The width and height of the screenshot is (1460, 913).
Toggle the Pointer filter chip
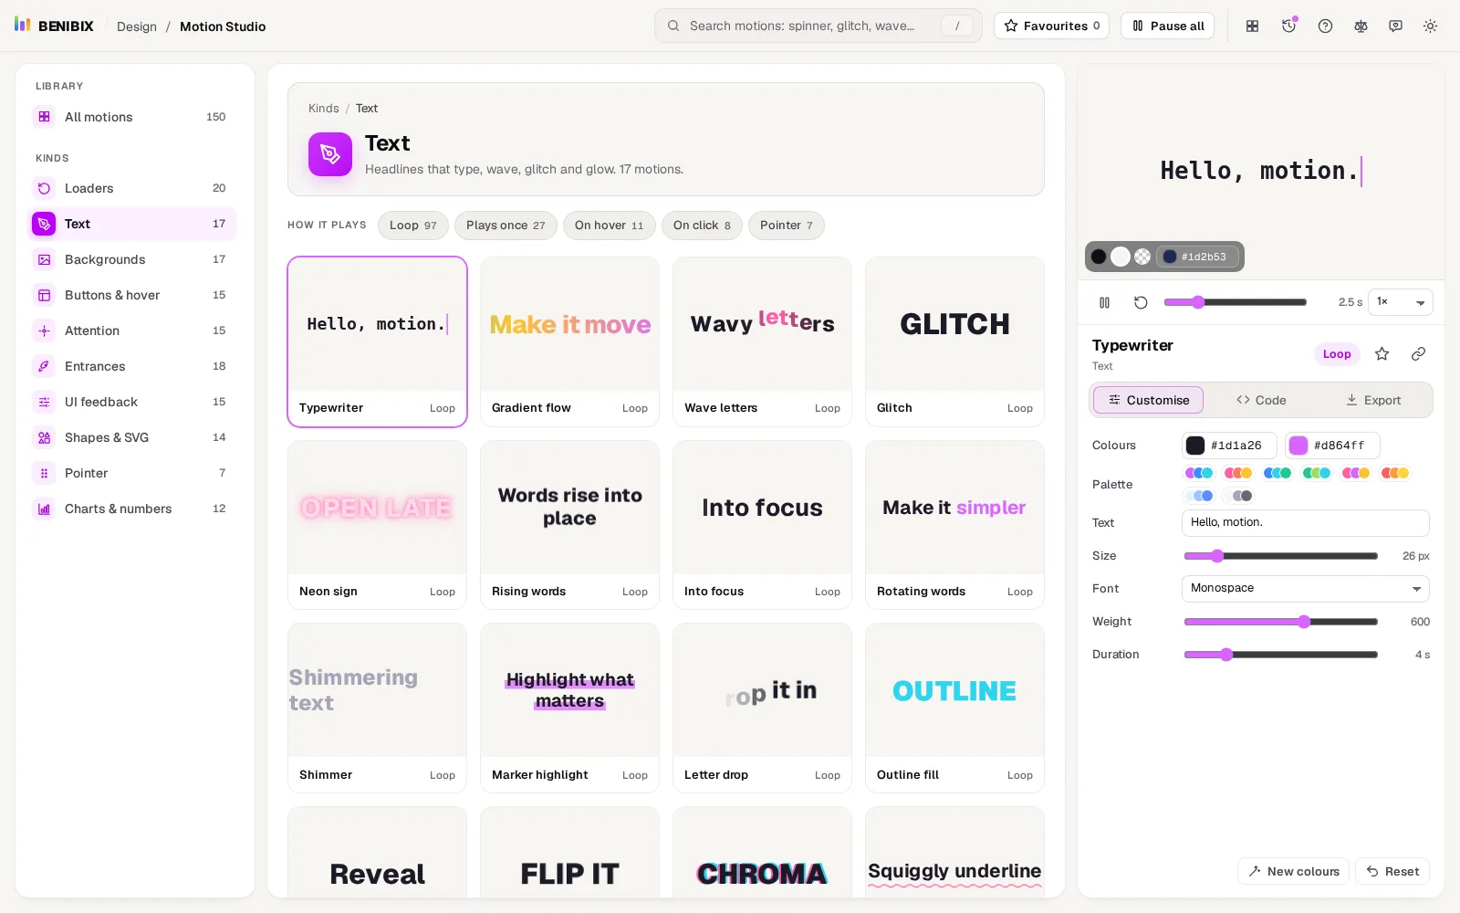coord(786,226)
